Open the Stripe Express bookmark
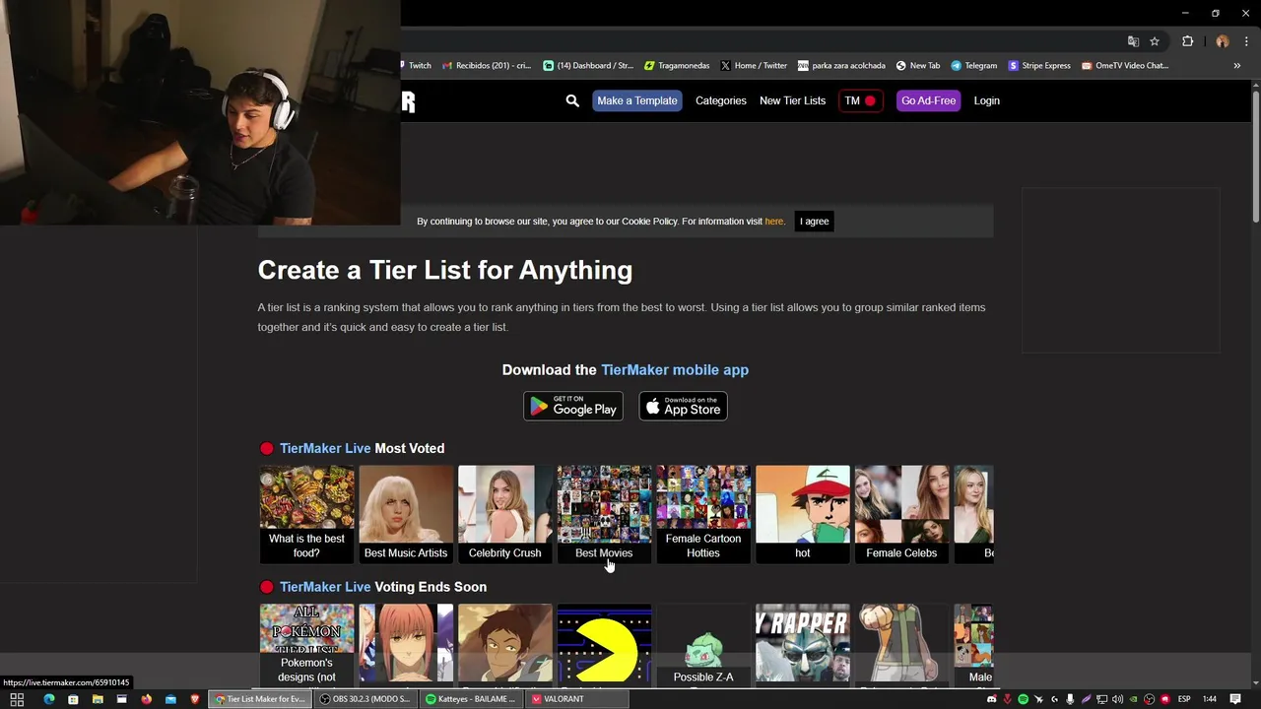Viewport: 1261px width, 709px height. tap(1039, 66)
